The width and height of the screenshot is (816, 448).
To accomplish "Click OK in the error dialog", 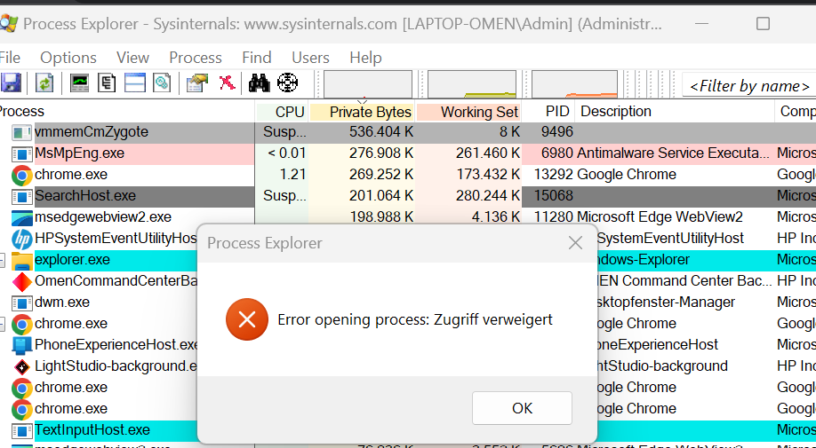I will 522,409.
